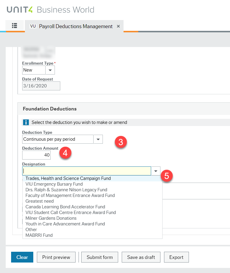This screenshot has height=273, width=230.
Task: Choose MABRRI Fund designation
Action: 39,235
